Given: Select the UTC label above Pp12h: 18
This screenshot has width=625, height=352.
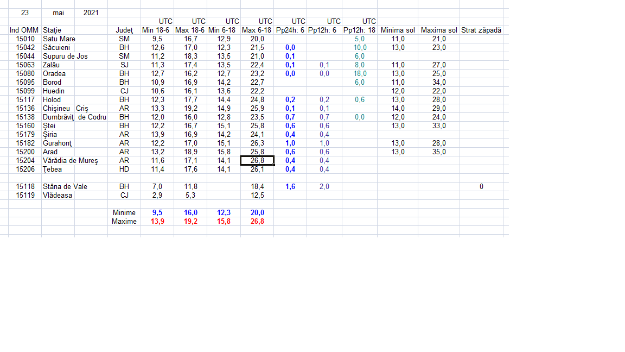Looking at the screenshot, I should point(369,22).
